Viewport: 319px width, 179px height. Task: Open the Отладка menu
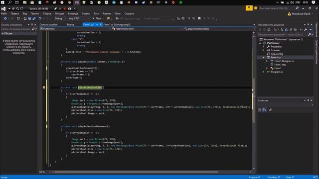(60, 13)
